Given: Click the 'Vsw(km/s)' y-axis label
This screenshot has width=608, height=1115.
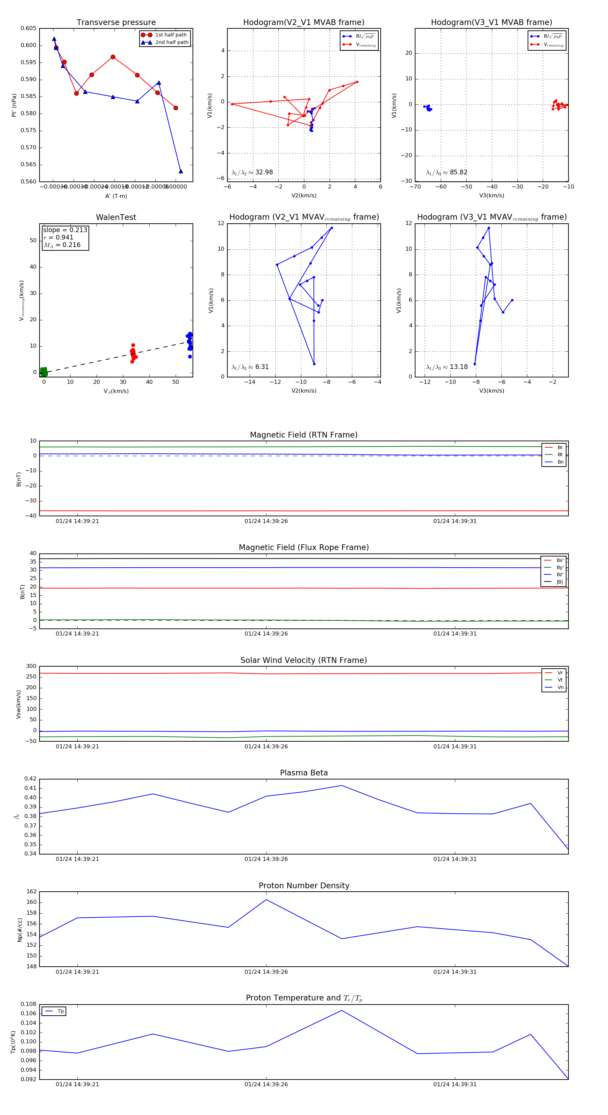Looking at the screenshot, I should 18,705.
